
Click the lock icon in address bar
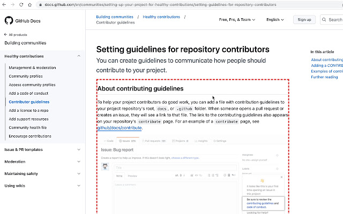(40, 5)
